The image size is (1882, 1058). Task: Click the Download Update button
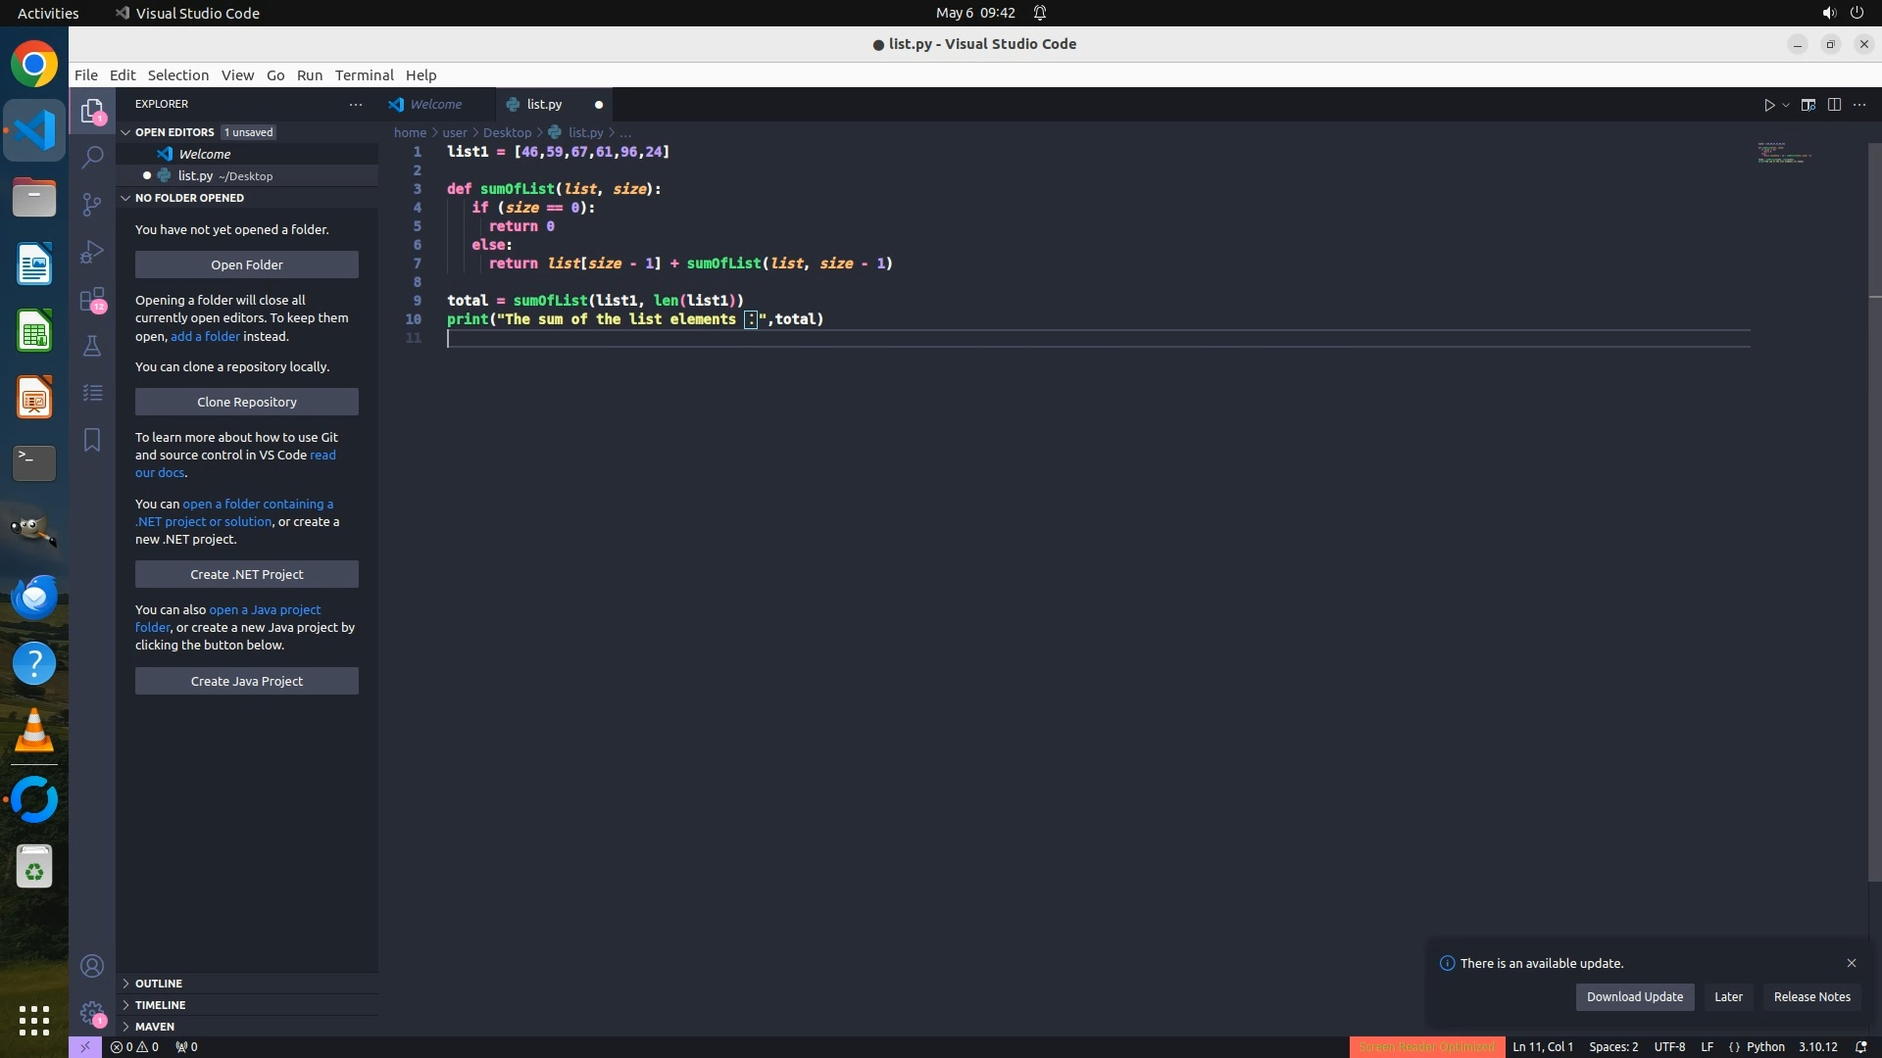[1634, 996]
